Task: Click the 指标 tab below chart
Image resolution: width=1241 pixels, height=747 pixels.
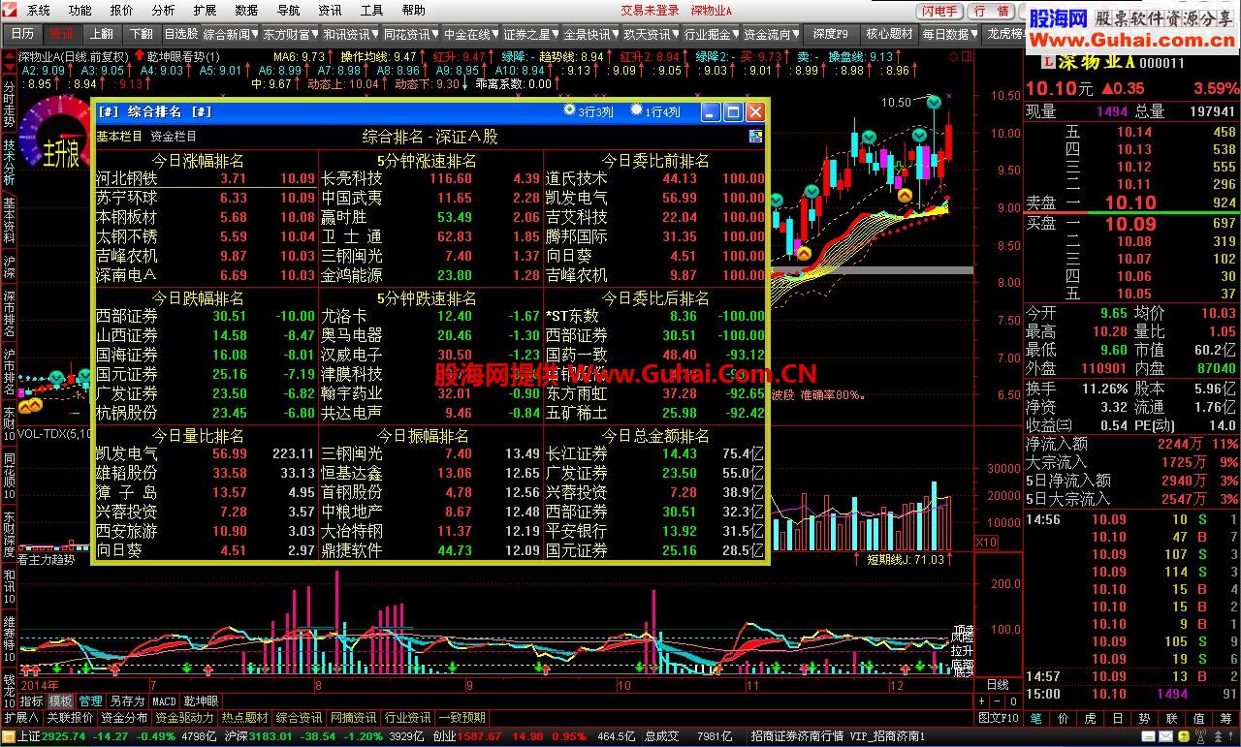Action: point(30,701)
